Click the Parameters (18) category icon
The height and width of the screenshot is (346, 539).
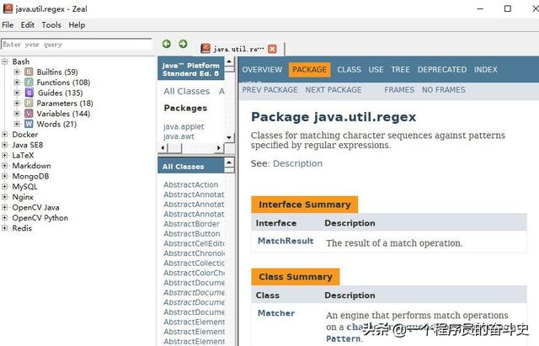[29, 103]
